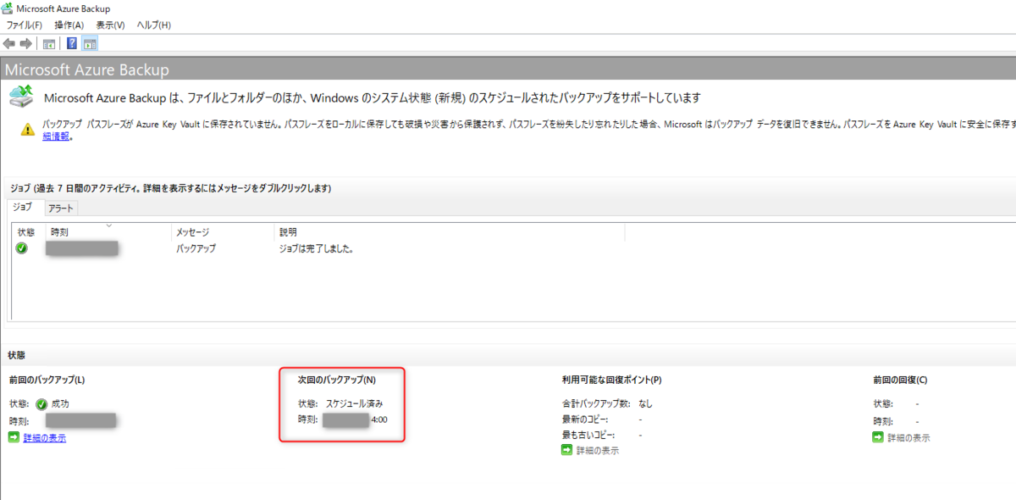Click the 最新のコピー label

click(x=585, y=419)
